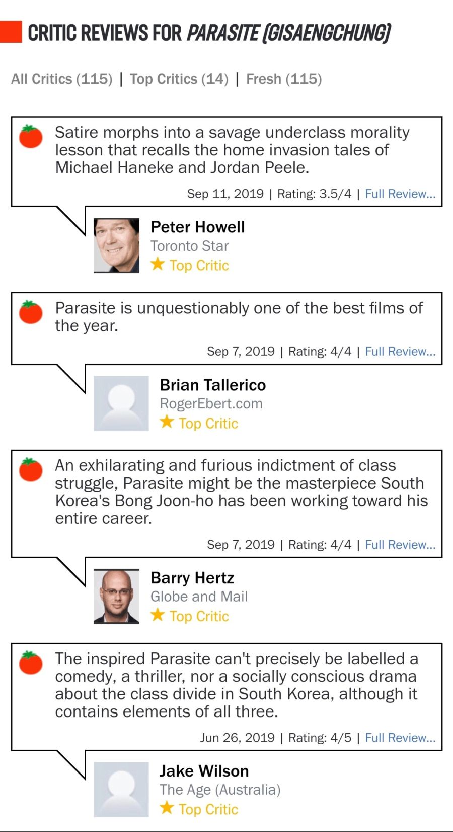This screenshot has height=832, width=453.
Task: Click the tomato icon on Jake Wilson's review
Action: coord(31,663)
